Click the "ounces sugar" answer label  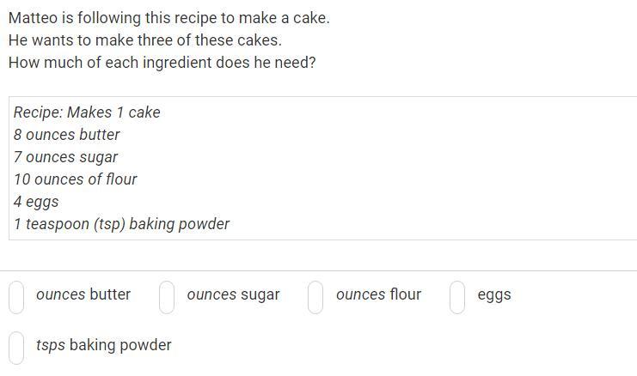coord(233,295)
